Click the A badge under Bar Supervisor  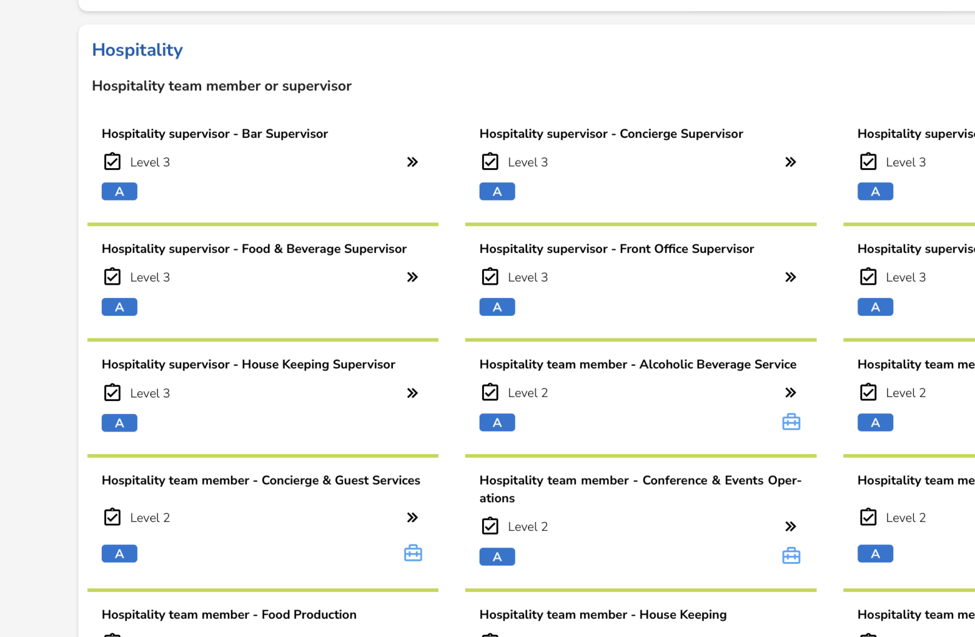[x=119, y=191]
